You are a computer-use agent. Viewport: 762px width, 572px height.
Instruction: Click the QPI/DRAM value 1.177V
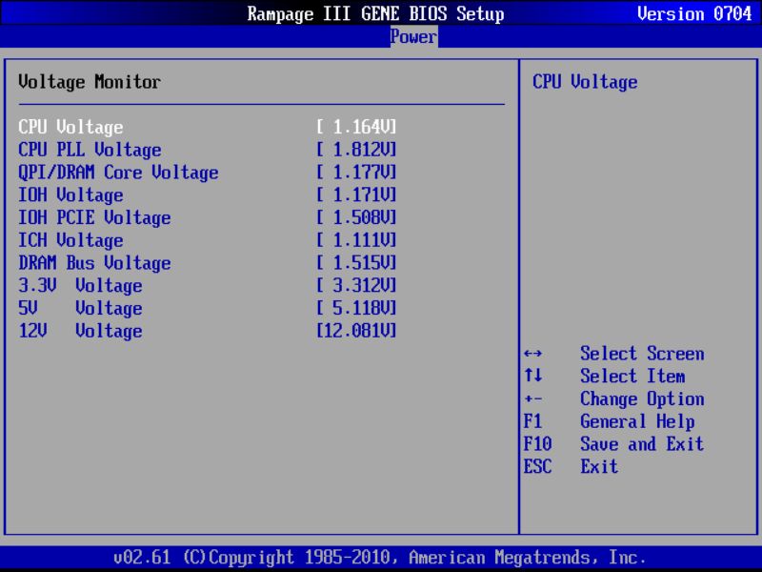[356, 173]
